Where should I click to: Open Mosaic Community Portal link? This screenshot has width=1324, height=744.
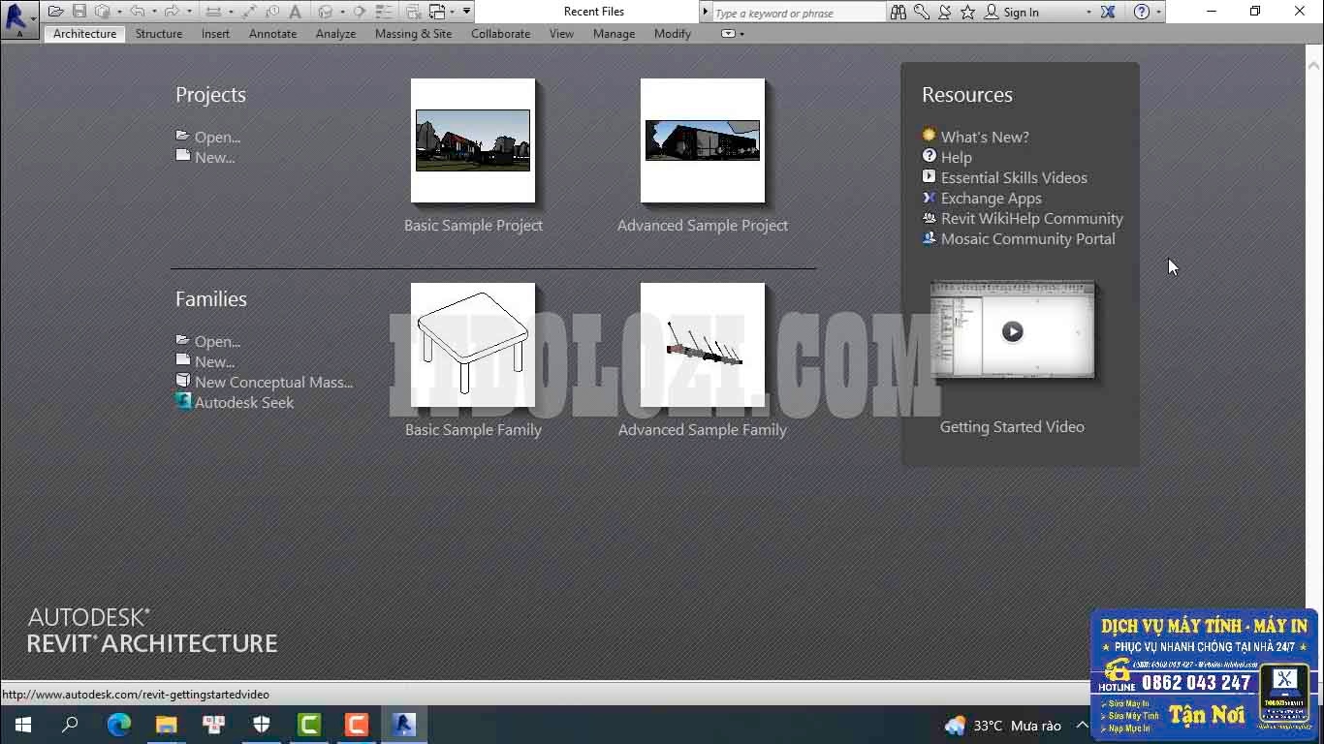1027,238
